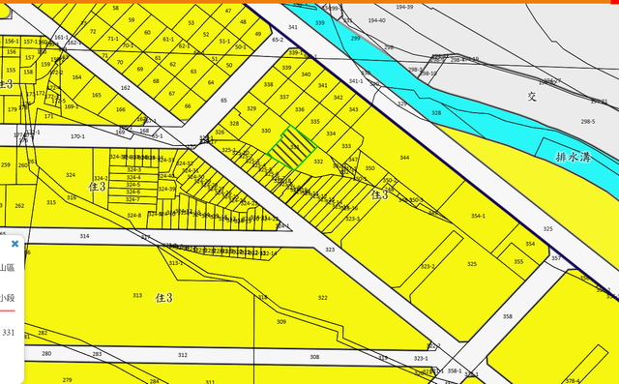Select parcel 333
The height and width of the screenshot is (384, 619).
click(346, 146)
